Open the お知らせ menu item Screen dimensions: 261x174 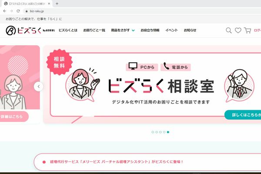tap(190, 30)
